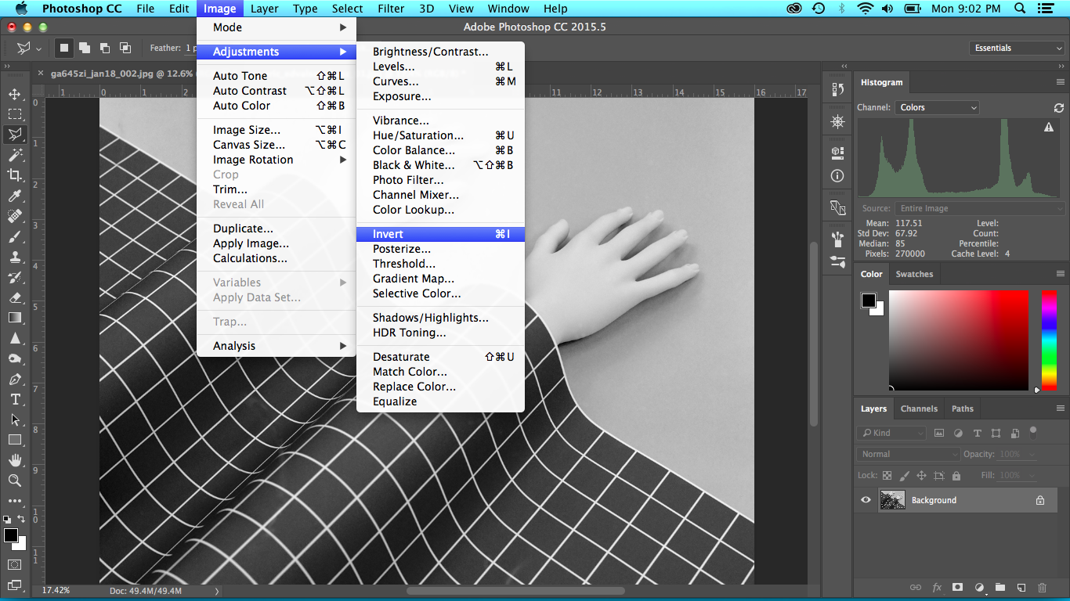Viewport: 1070px width, 601px height.
Task: Toggle Quick Mask mode
Action: point(14,564)
